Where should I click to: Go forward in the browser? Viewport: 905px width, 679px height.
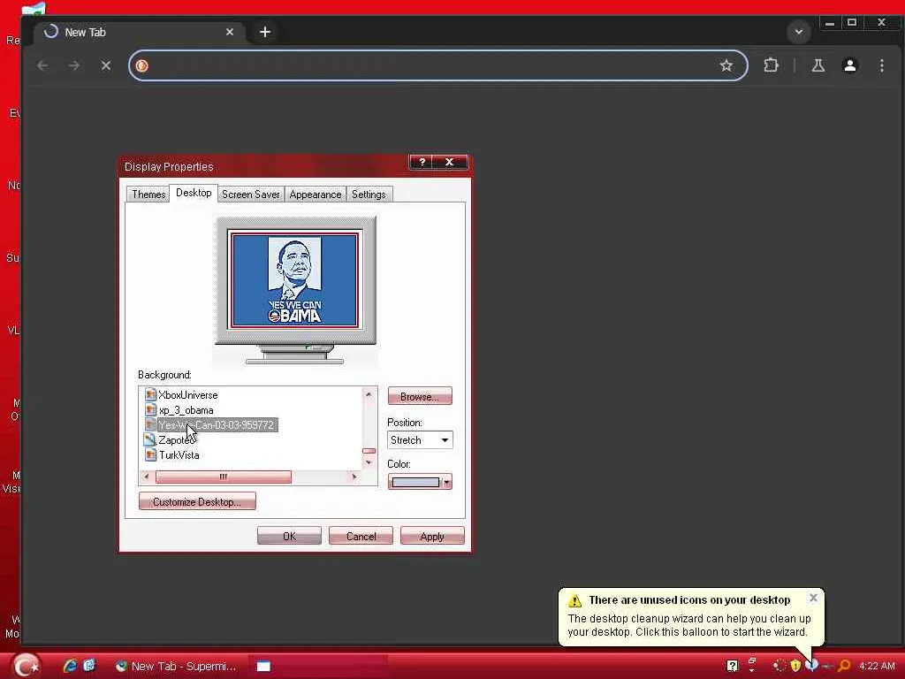point(74,65)
